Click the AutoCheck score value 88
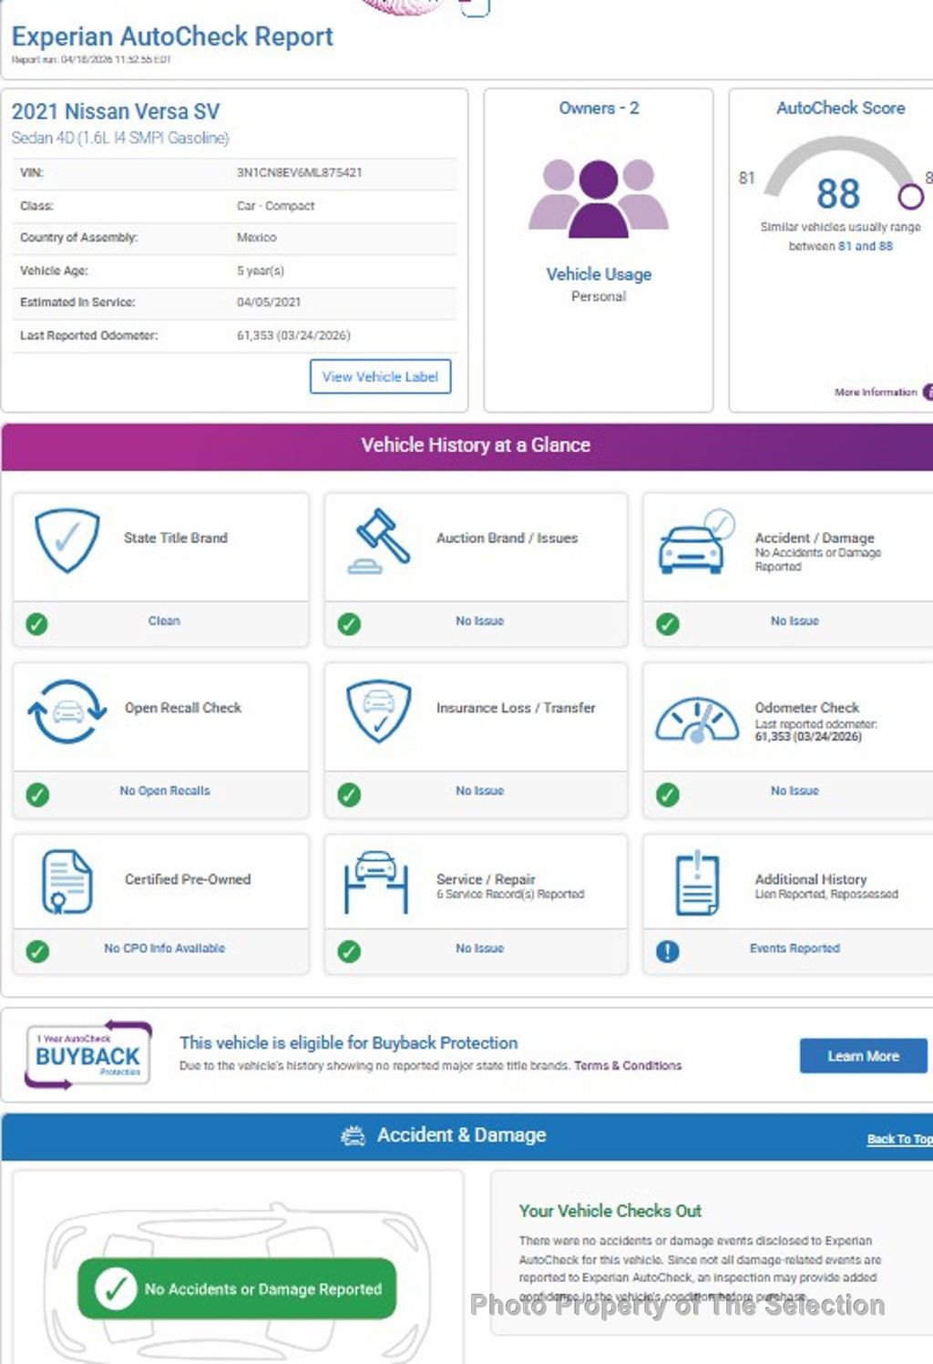933x1364 pixels. (x=837, y=193)
